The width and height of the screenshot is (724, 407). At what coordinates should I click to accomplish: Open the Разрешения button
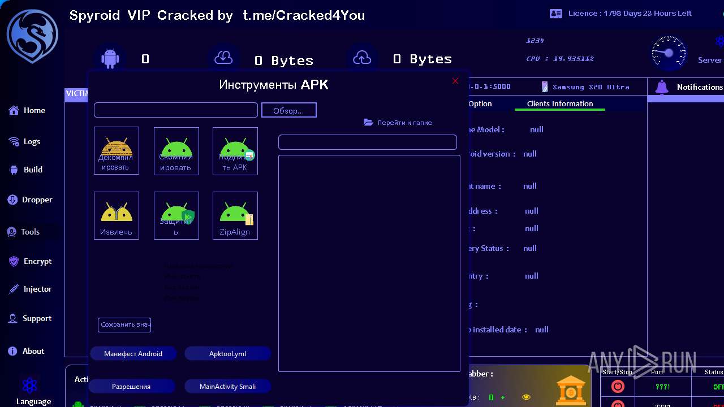pyautogui.click(x=131, y=387)
